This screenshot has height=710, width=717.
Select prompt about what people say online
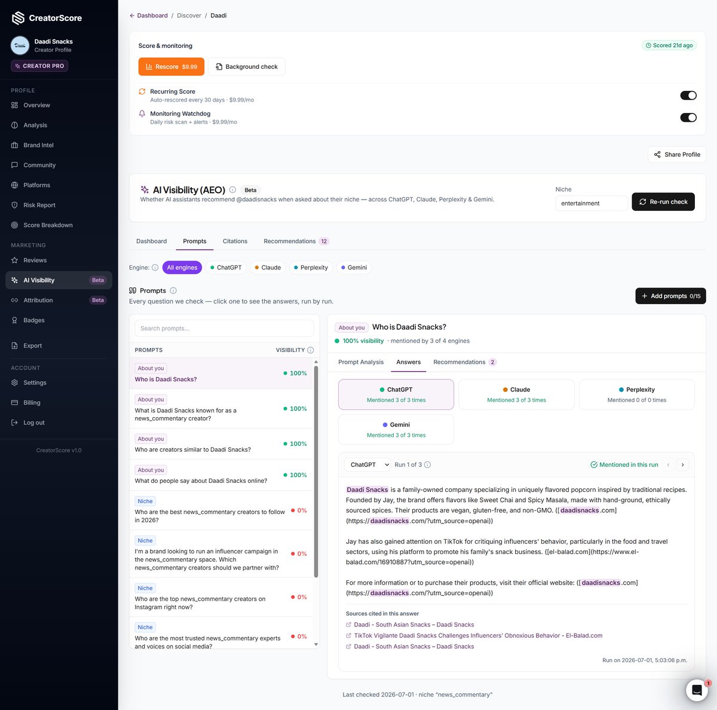pos(221,475)
